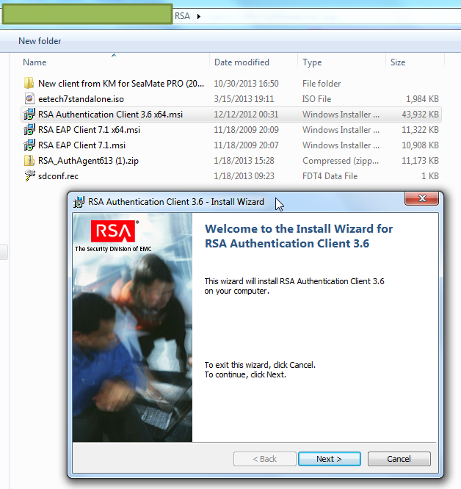
Task: Click the size value 10,908 KB
Action: pos(420,145)
